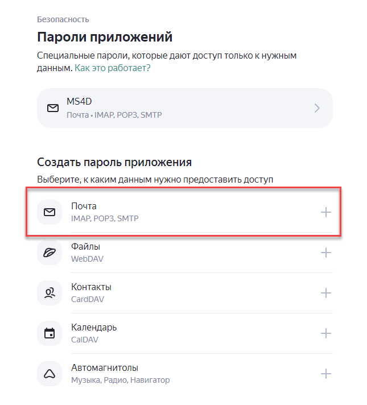Click the Автомагнитолы navigator icon

(50, 374)
